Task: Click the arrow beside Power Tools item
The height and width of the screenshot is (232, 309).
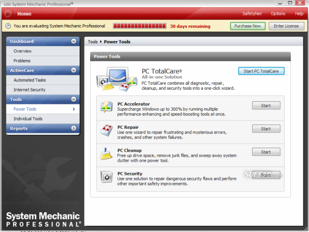Action: [x=74, y=109]
